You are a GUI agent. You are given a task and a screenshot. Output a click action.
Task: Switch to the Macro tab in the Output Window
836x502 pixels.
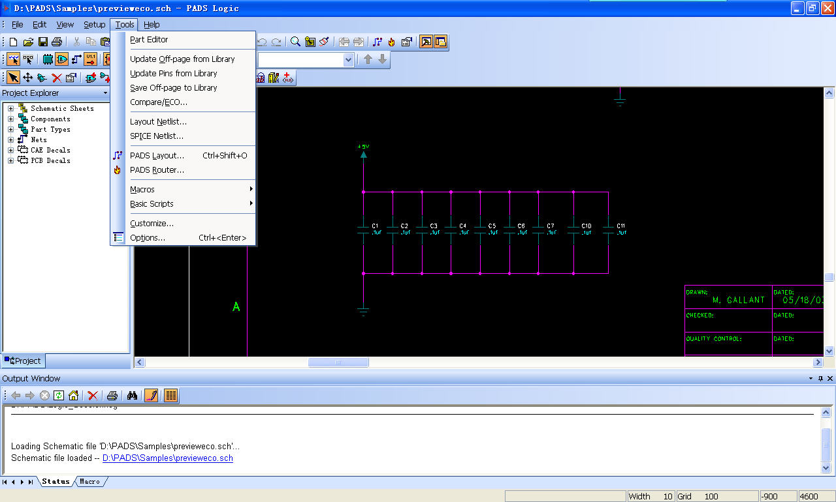click(x=90, y=482)
